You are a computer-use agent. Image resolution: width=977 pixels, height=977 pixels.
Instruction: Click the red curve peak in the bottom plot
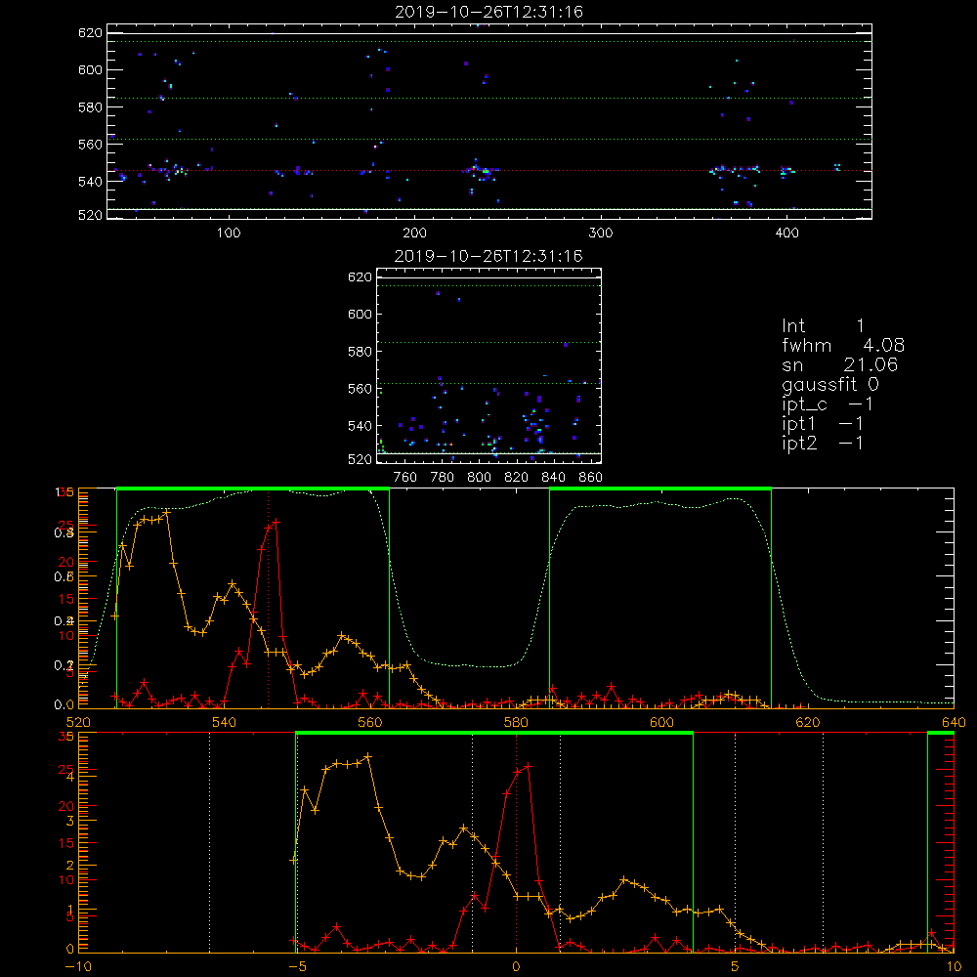[x=529, y=766]
